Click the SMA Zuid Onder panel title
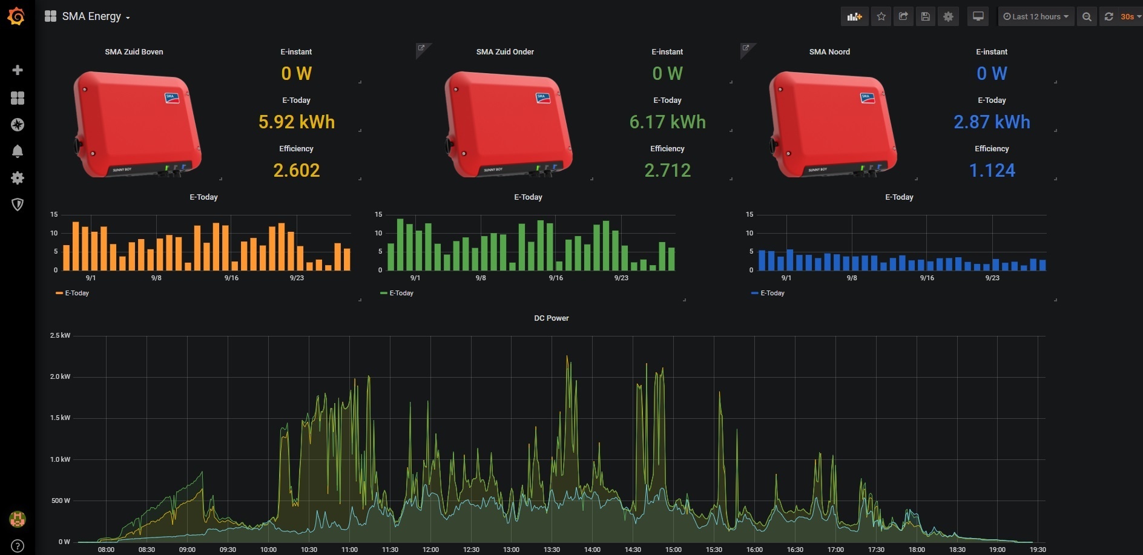The width and height of the screenshot is (1143, 555). pos(505,52)
